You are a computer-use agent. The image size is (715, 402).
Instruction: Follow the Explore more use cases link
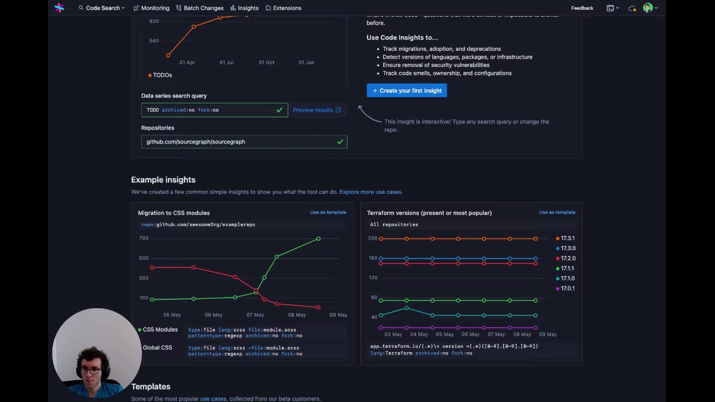coord(370,192)
